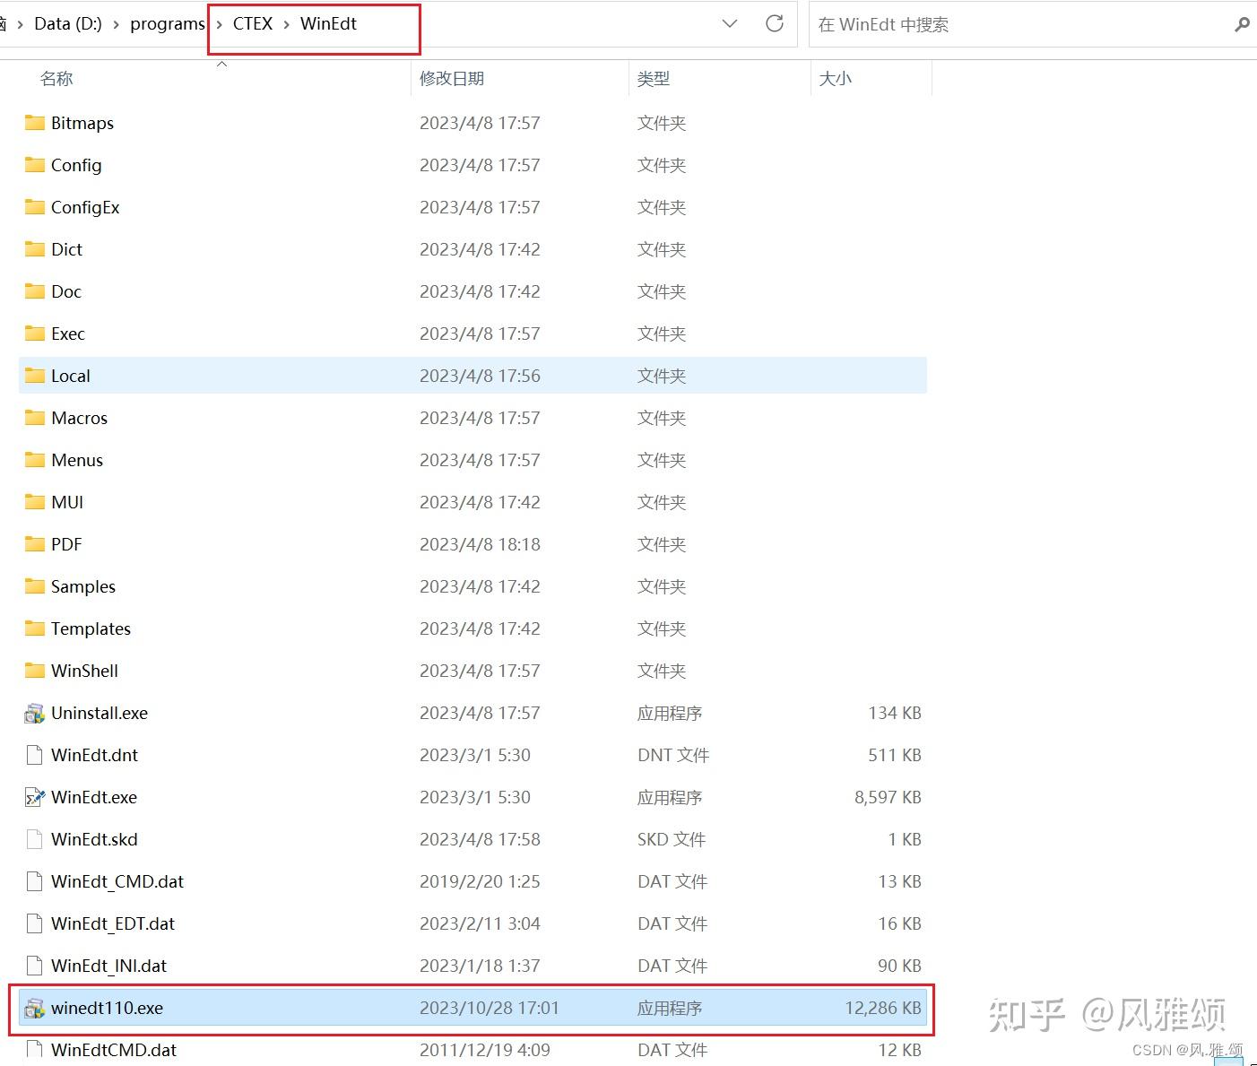Launch the WinEdt.exe application
Screen dimensions: 1257x1066
pyautogui.click(x=94, y=797)
